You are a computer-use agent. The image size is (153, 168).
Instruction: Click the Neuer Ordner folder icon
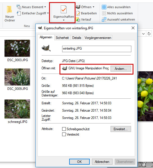coord(9,10)
